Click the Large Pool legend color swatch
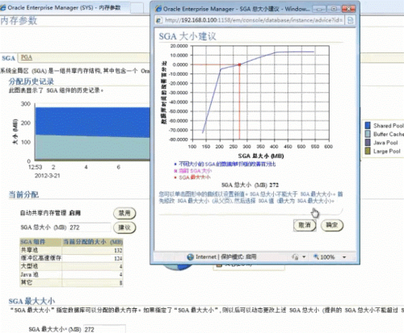The height and width of the screenshot is (333, 404). point(368,151)
